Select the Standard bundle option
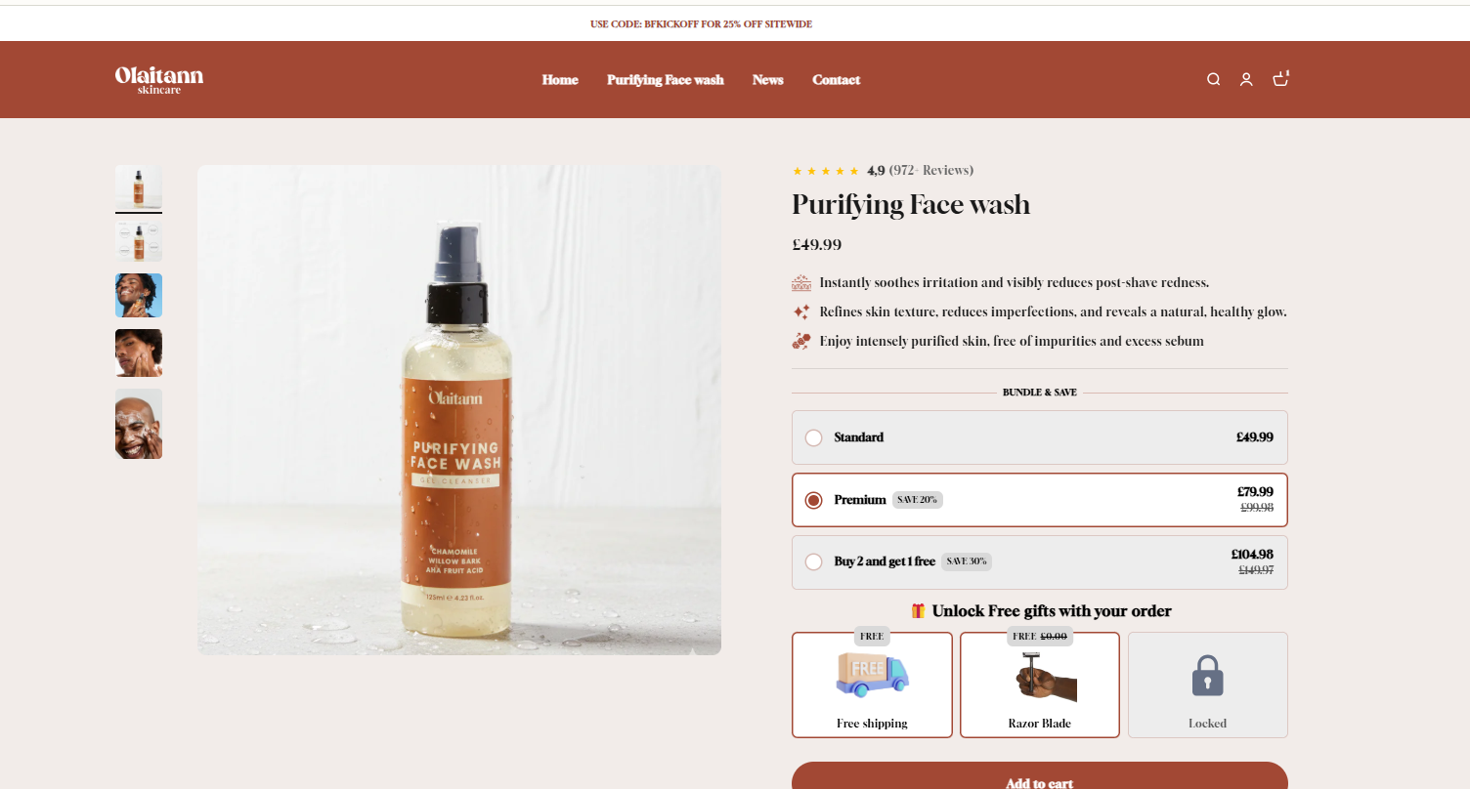 (1040, 437)
